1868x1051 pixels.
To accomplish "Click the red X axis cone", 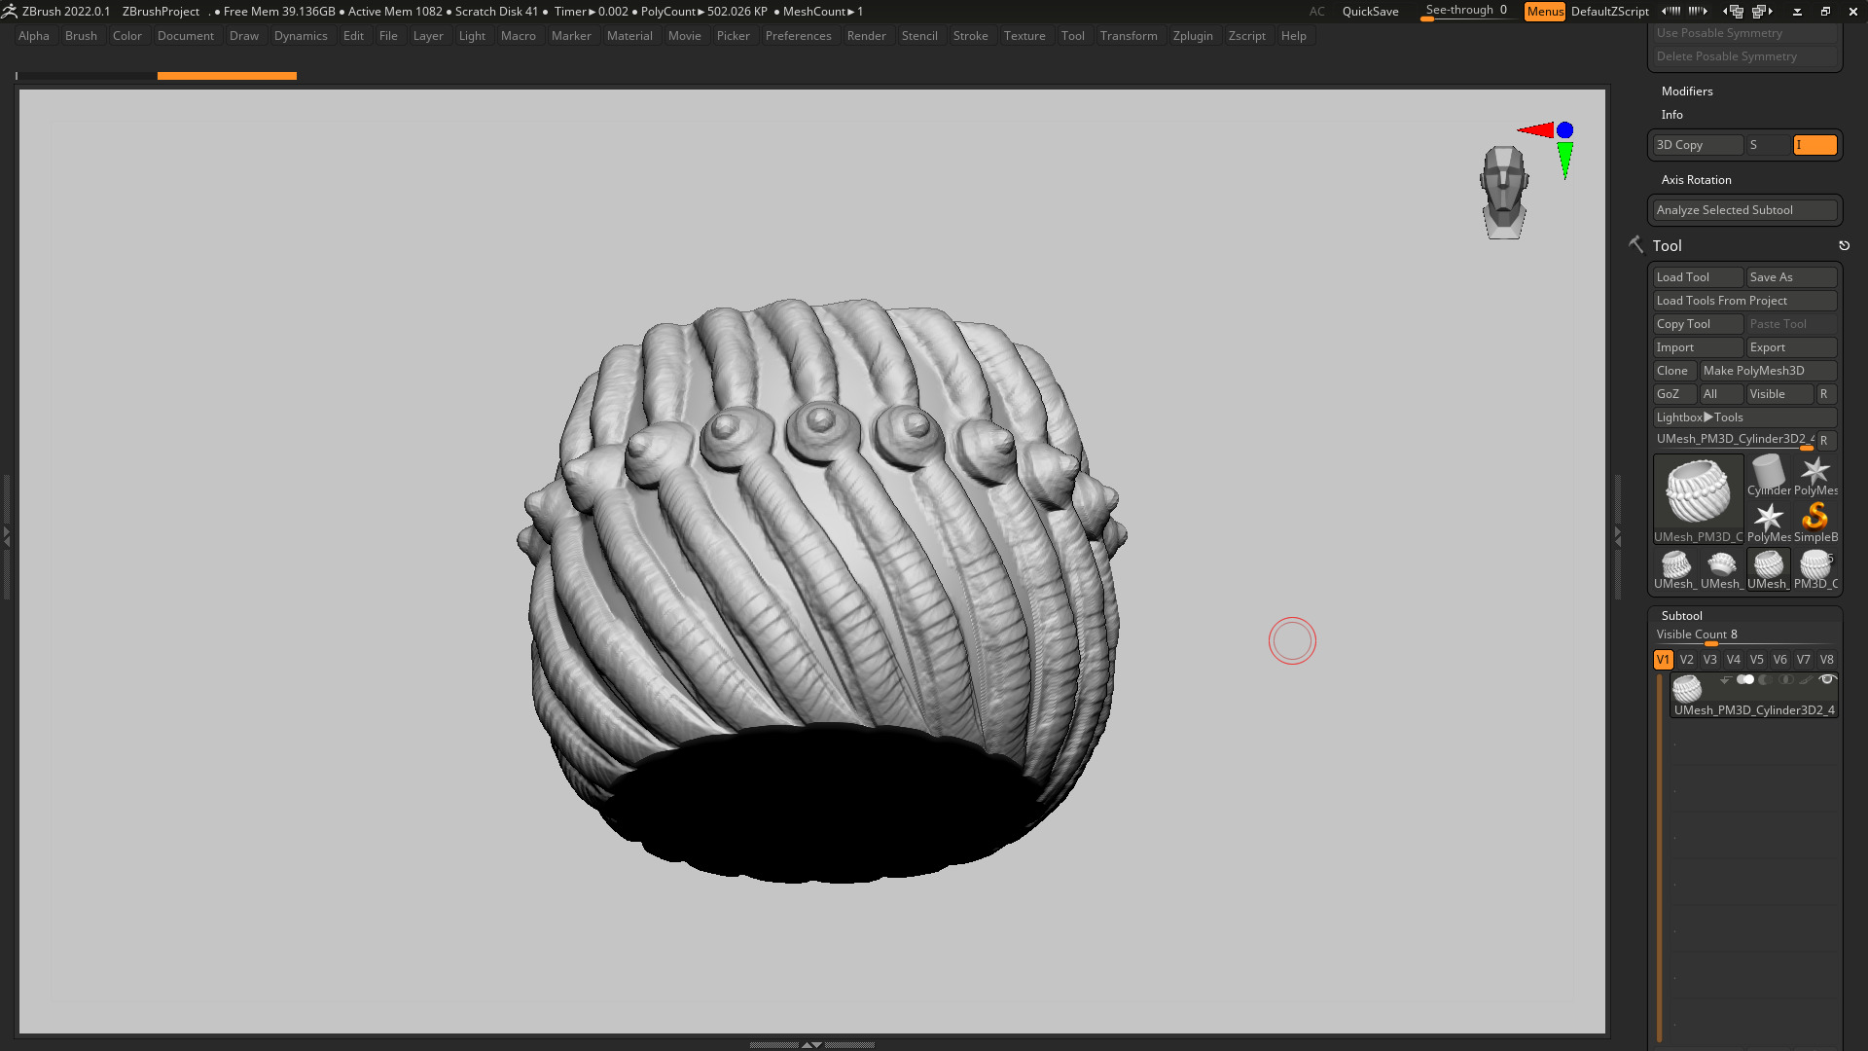I will click(1536, 130).
